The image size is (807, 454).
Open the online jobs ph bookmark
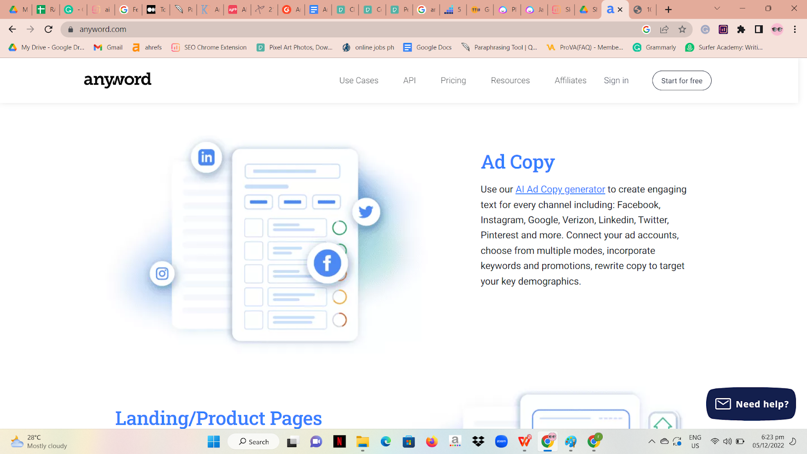click(368, 47)
